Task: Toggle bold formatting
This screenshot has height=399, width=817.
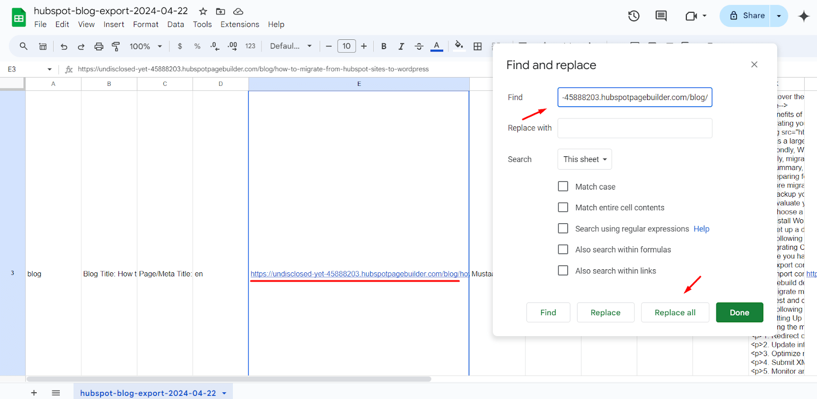Action: (x=383, y=46)
